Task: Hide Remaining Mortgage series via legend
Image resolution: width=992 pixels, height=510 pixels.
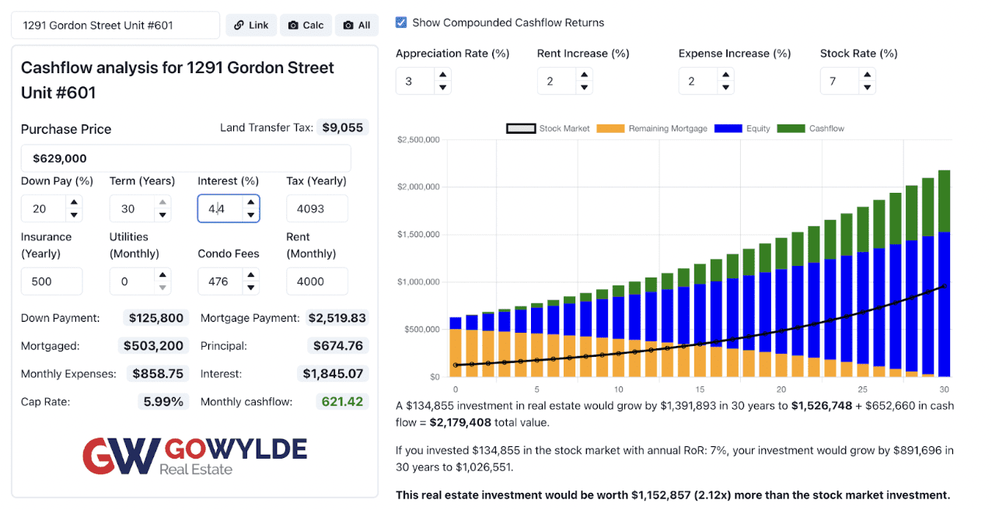Action: (x=651, y=128)
